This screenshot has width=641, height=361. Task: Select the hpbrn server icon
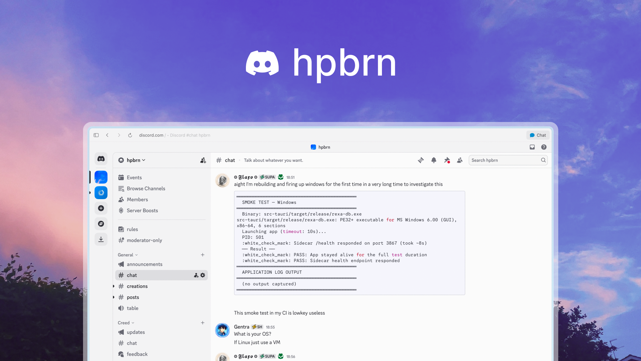tap(101, 177)
